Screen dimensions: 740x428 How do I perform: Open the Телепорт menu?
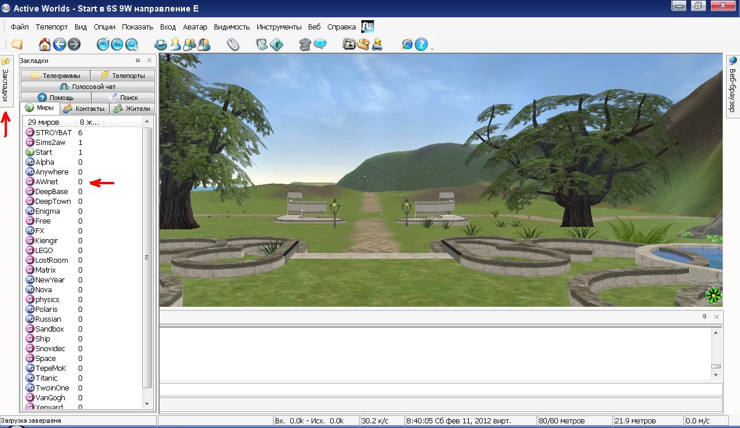coord(51,27)
